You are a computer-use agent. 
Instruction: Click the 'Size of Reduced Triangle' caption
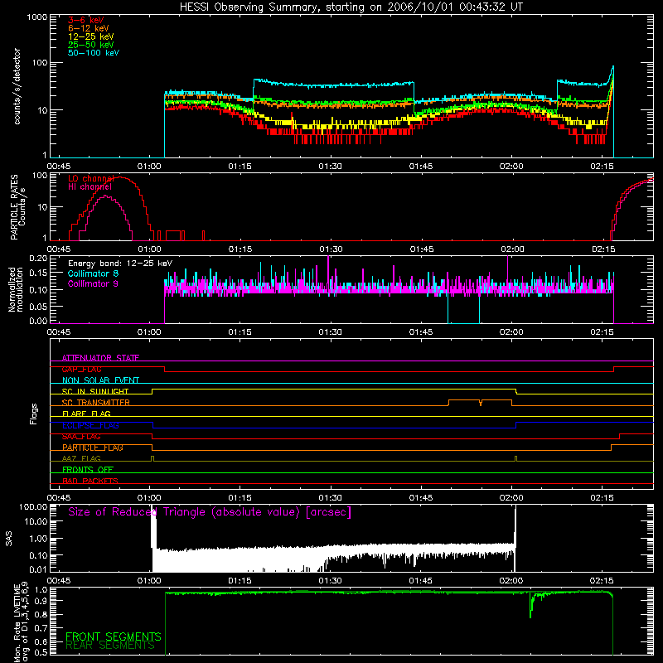(x=210, y=512)
